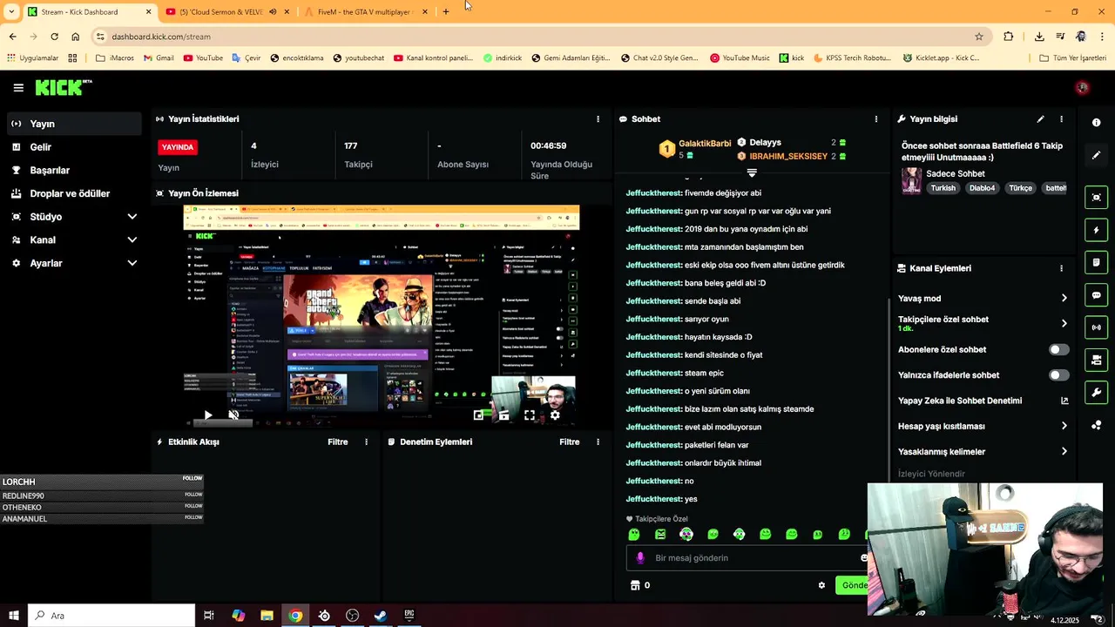Open chat settings gear next to Gönder
The width and height of the screenshot is (1115, 627).
821,585
